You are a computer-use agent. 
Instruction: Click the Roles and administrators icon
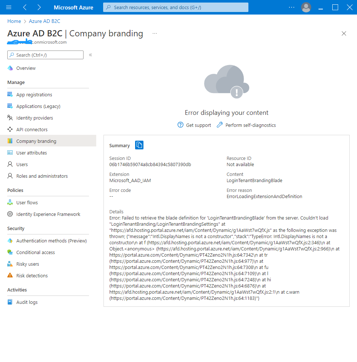(x=10, y=176)
